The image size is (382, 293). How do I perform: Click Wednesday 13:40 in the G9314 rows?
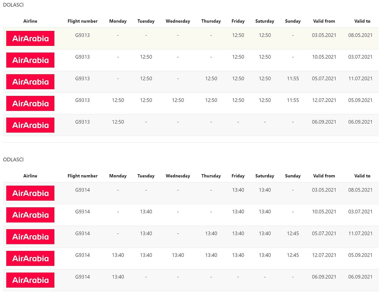pyautogui.click(x=178, y=255)
